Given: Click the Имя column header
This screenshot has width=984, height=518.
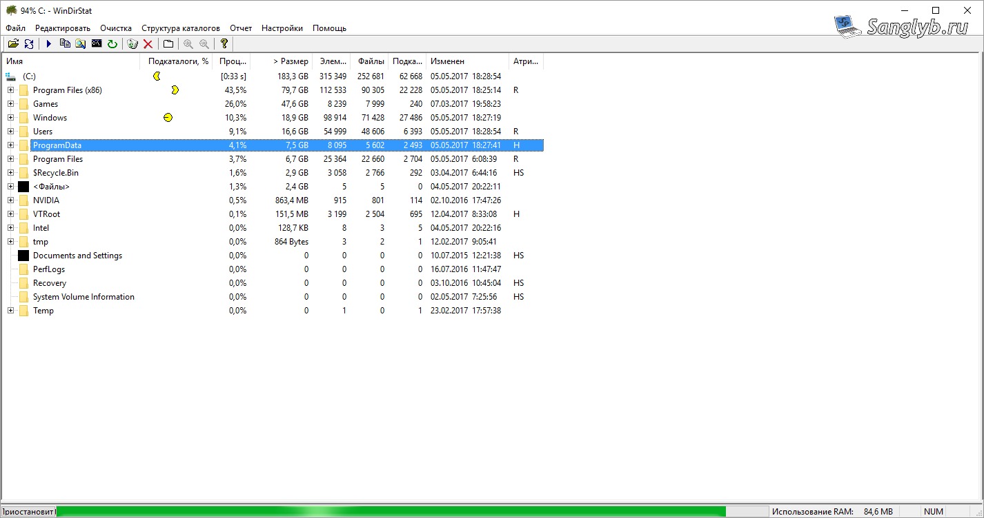Looking at the screenshot, I should [71, 61].
